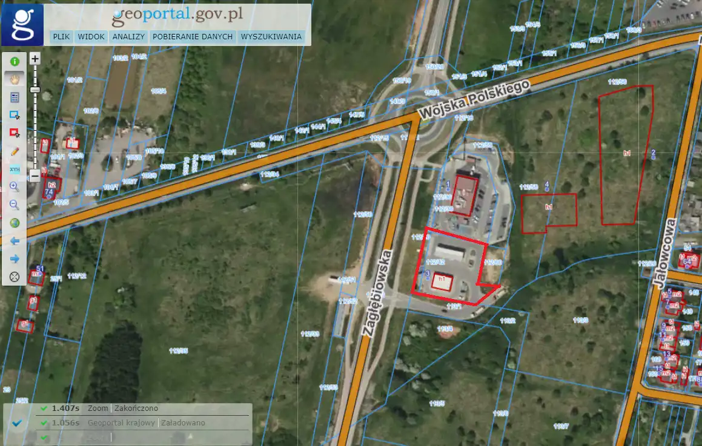702x446 pixels.
Task: Go to next map view arrow
Action: tap(15, 259)
